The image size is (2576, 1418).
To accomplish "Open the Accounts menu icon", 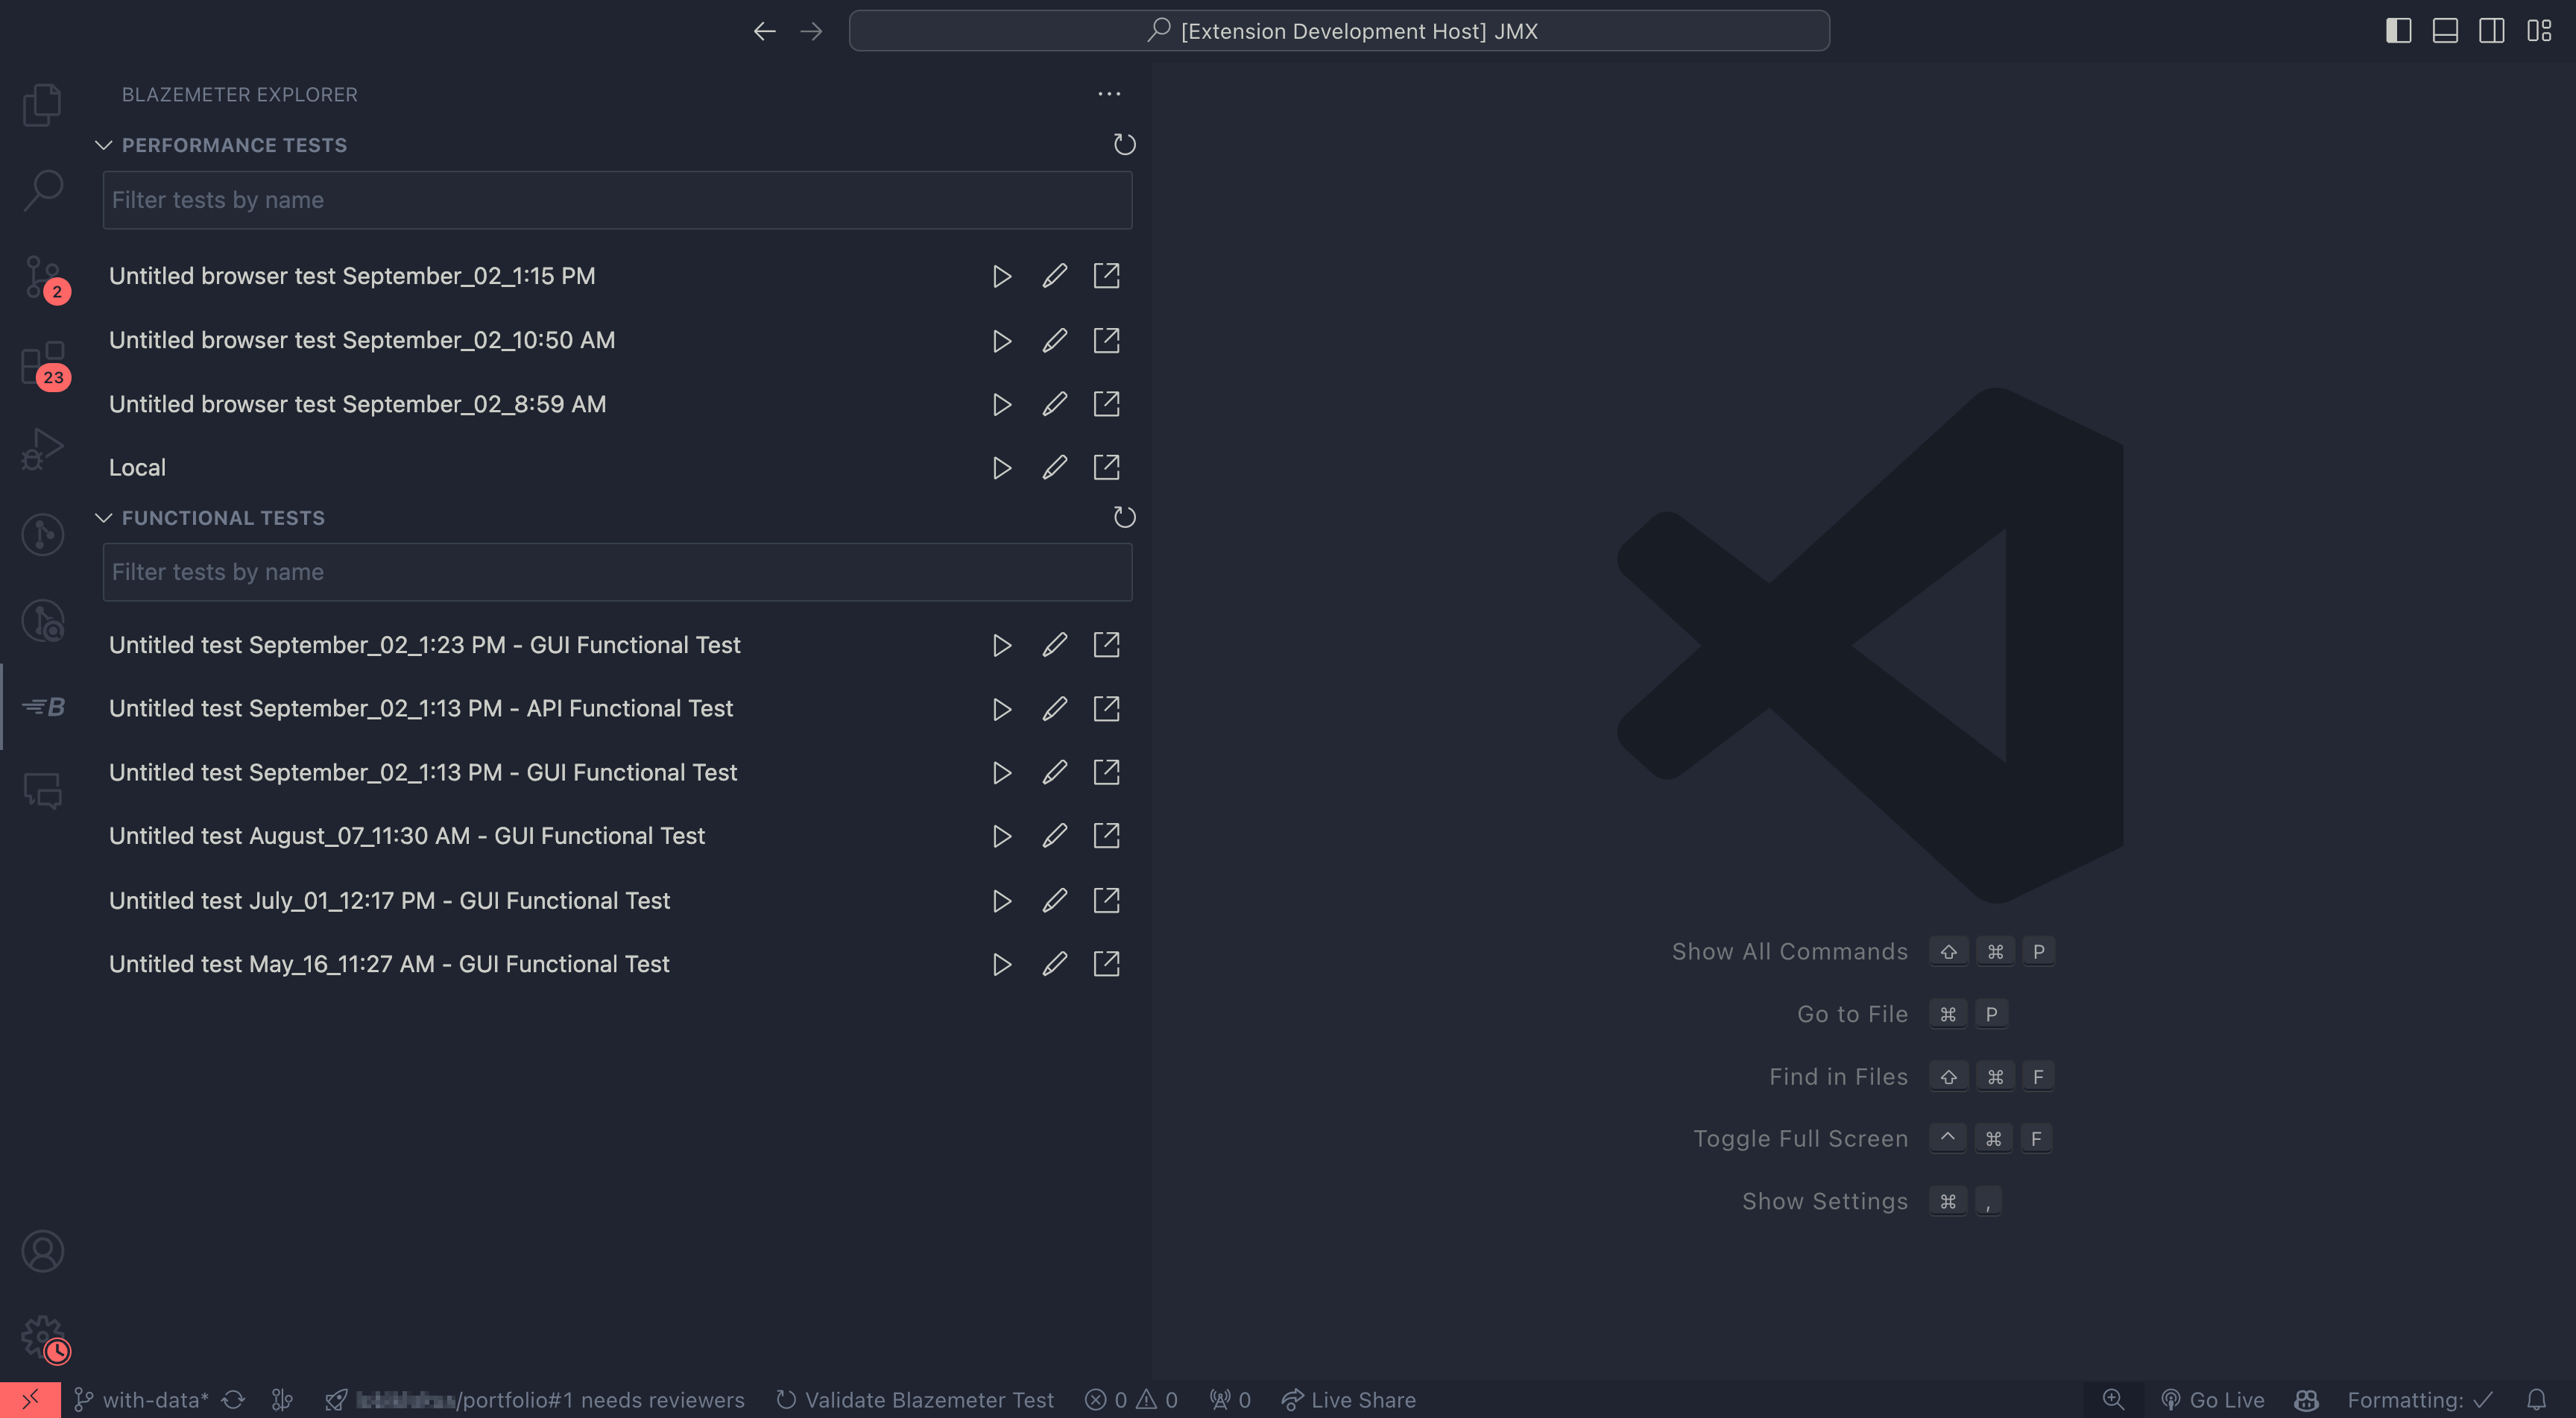I will click(42, 1251).
